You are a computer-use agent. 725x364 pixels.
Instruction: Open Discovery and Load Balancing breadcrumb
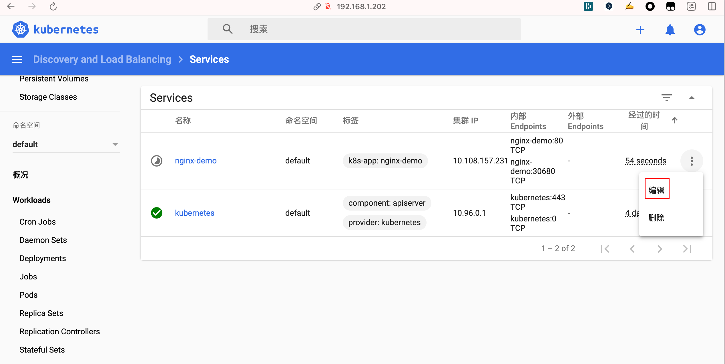[x=102, y=59]
